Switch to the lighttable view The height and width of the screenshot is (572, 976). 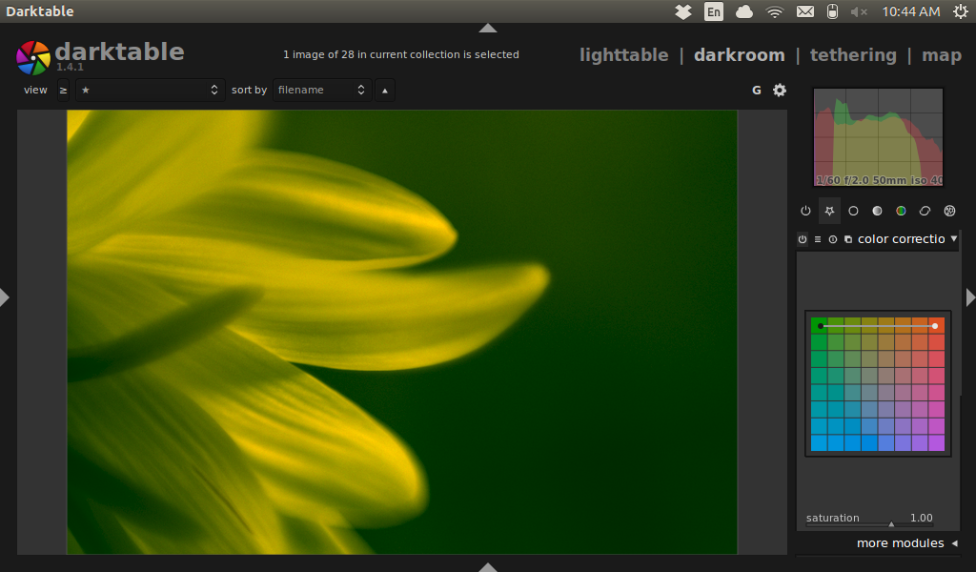pyautogui.click(x=623, y=54)
